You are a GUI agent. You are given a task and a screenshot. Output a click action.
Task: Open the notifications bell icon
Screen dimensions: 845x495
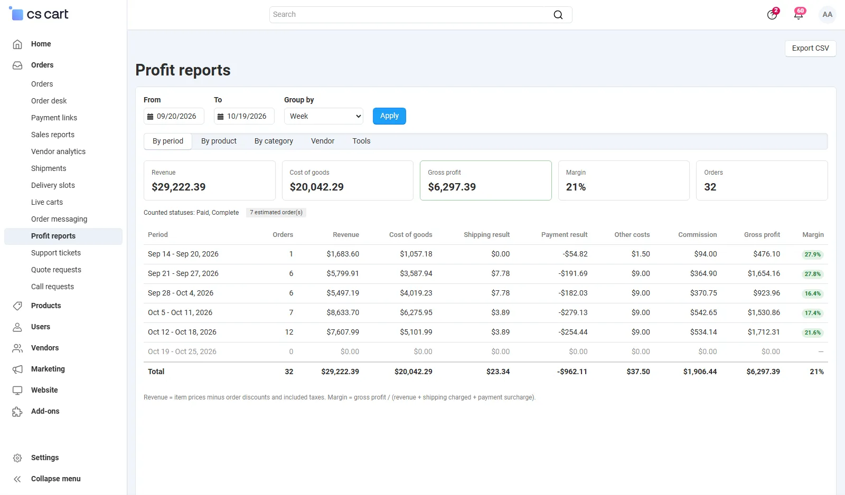tap(799, 14)
